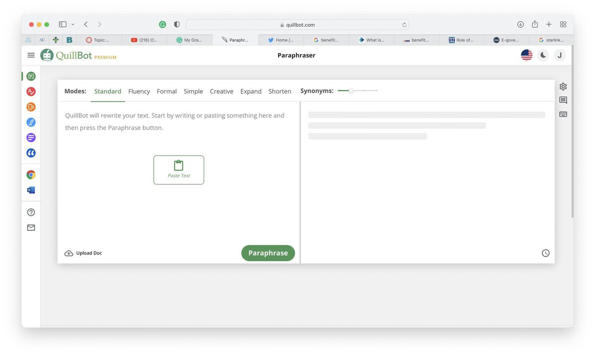Toggle dark mode moon icon
Image resolution: width=595 pixels, height=356 pixels.
coord(543,55)
